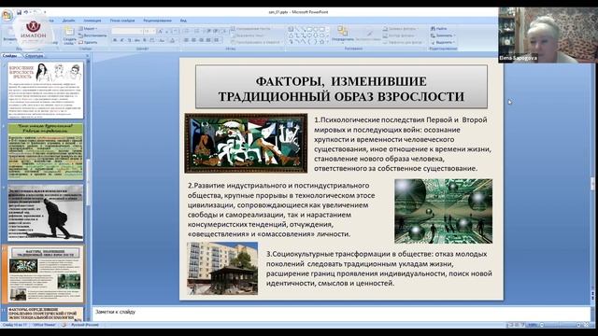Open the font size combo box
598x336 pixels.
(x=149, y=31)
